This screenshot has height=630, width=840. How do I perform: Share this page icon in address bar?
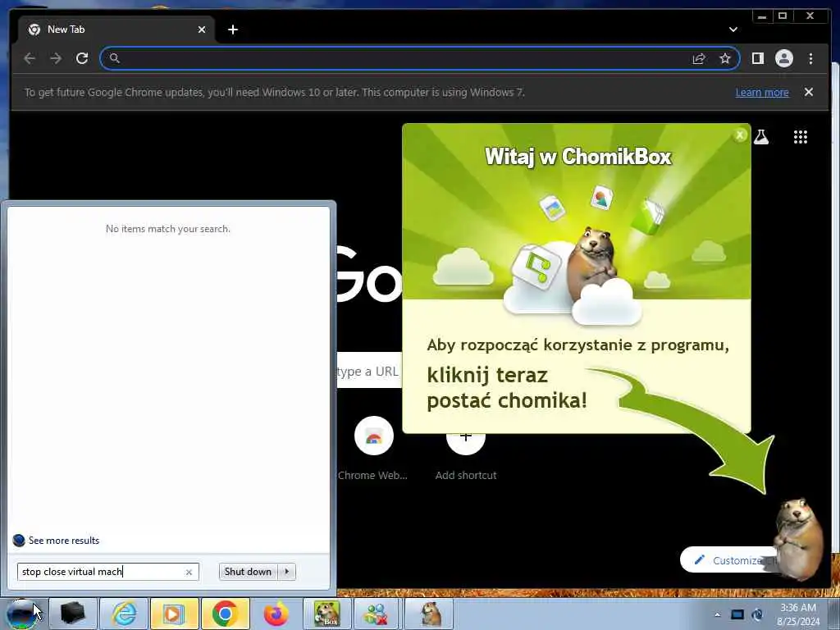(x=699, y=58)
